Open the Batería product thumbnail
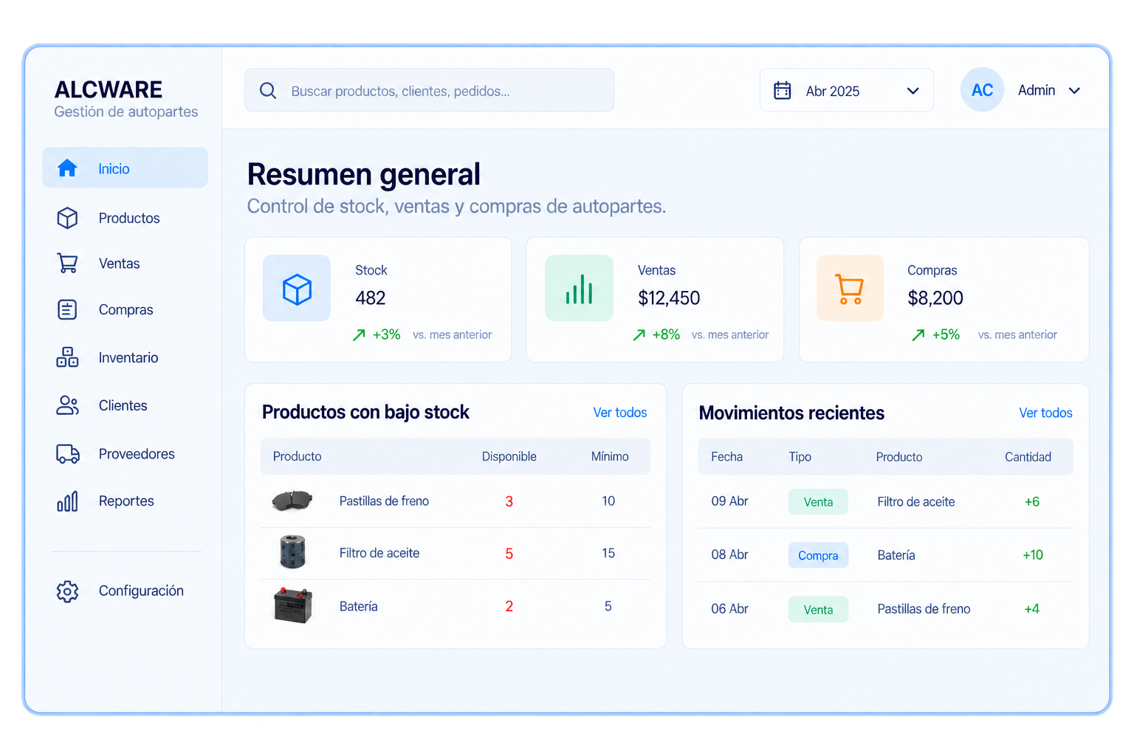Viewport: 1134px width, 756px height. 292,605
